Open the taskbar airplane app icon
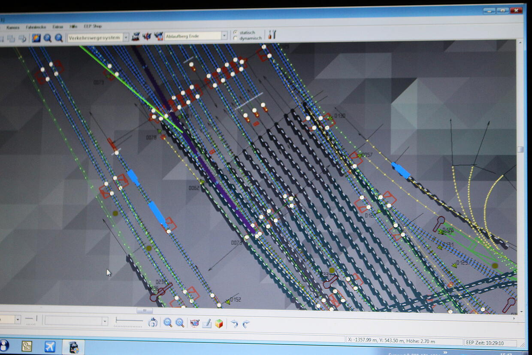This screenshot has height=355, width=532. pyautogui.click(x=50, y=346)
